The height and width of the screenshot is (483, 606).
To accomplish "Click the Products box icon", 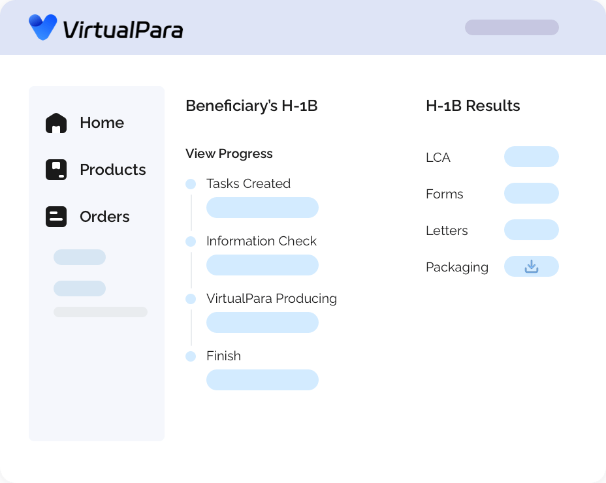I will 56,170.
